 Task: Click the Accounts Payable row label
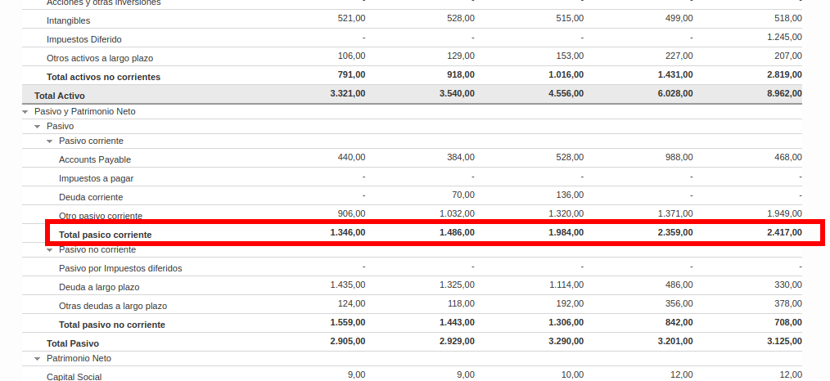pyautogui.click(x=95, y=159)
